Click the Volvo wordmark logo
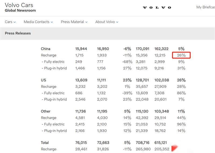The height and width of the screenshot is (153, 215). click(157, 8)
